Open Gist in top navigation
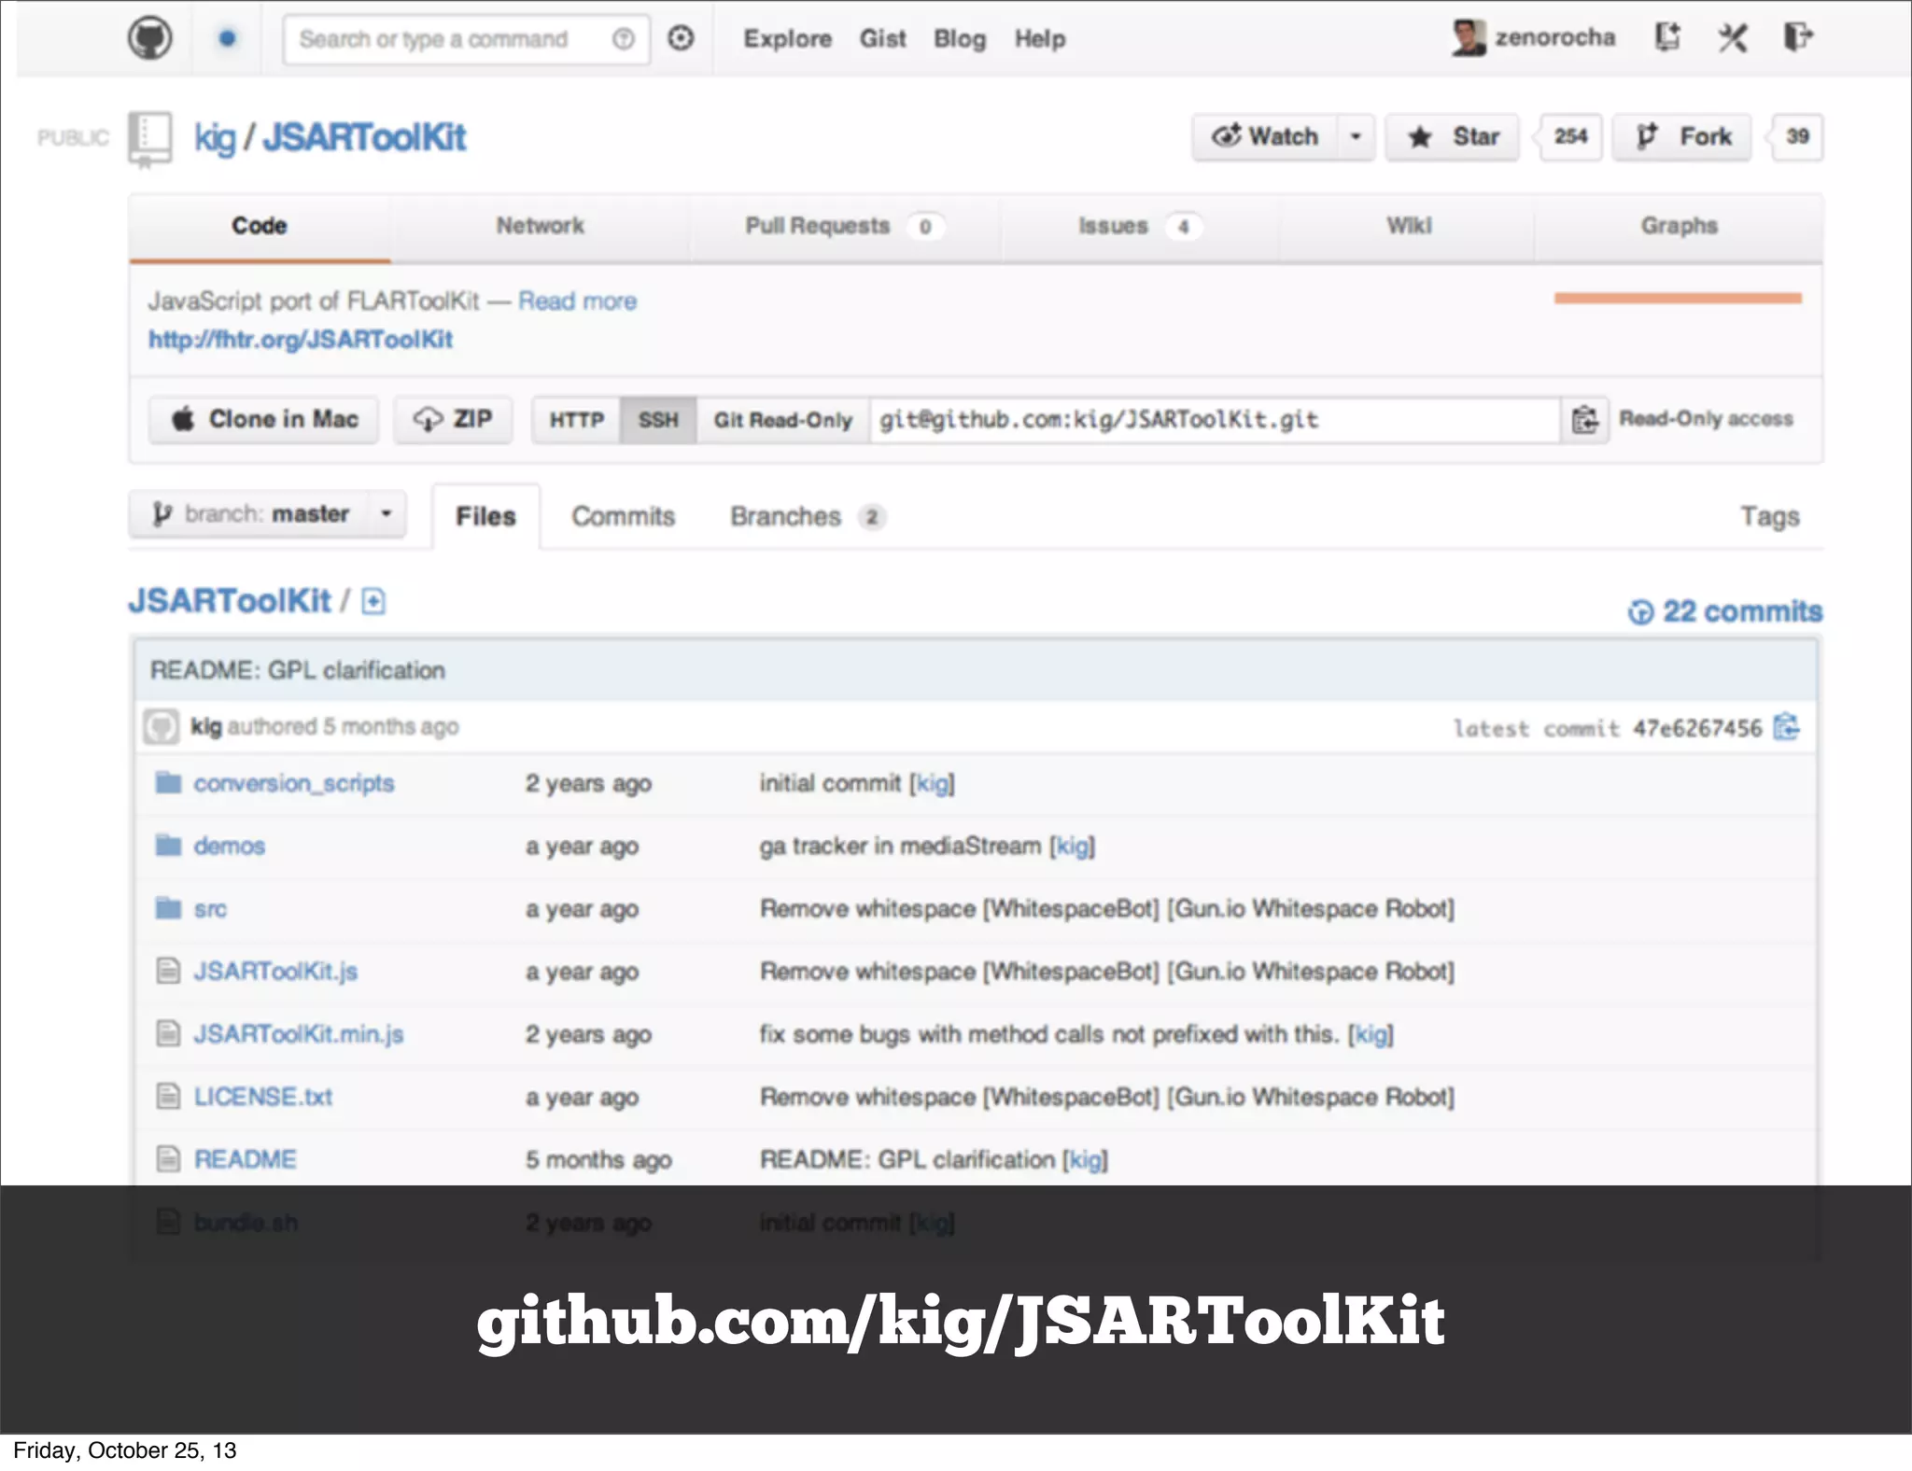The width and height of the screenshot is (1912, 1471). tap(882, 38)
